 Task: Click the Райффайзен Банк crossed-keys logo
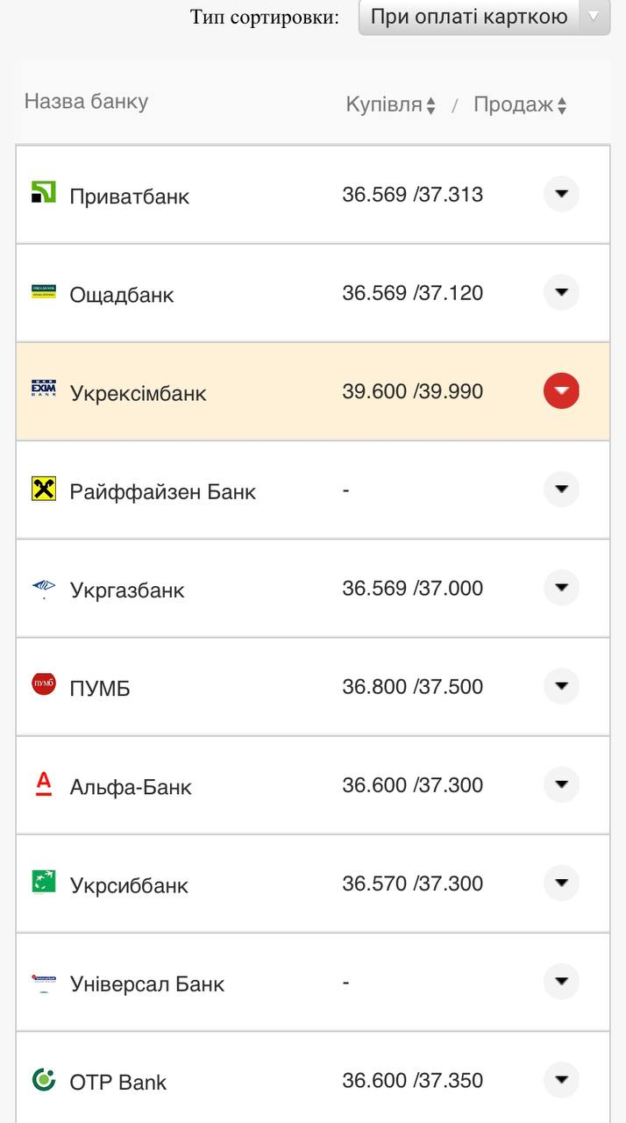[43, 490]
